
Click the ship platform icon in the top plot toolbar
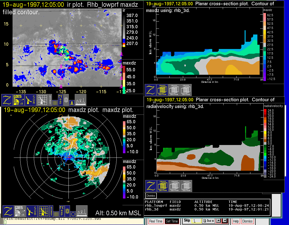81,100
